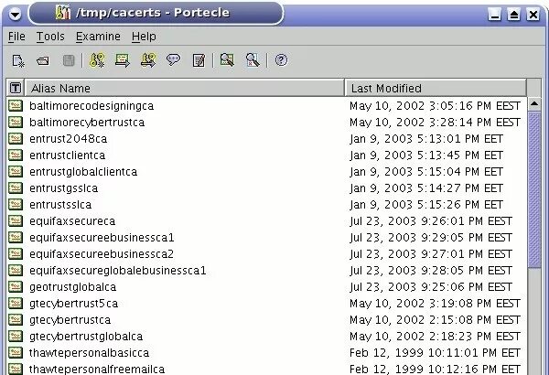Click the date "Jan 9, 2003 5:14:27 PM EET"
The width and height of the screenshot is (549, 375).
click(x=426, y=188)
